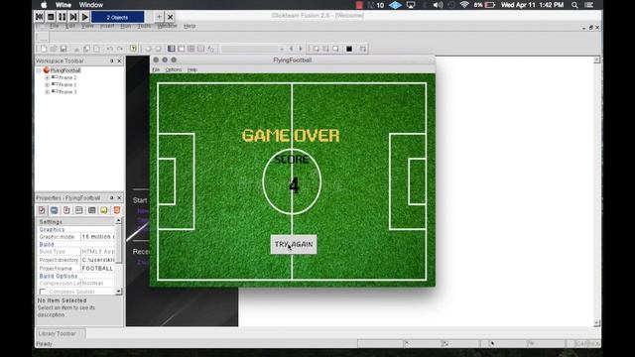This screenshot has height=357, width=635.
Task: Click the Apple menu icon
Action: point(44,5)
